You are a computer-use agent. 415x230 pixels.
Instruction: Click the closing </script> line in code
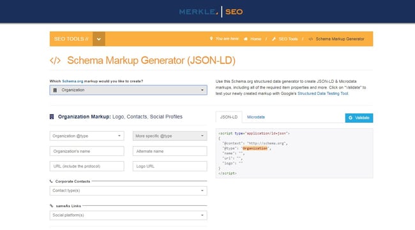click(227, 173)
